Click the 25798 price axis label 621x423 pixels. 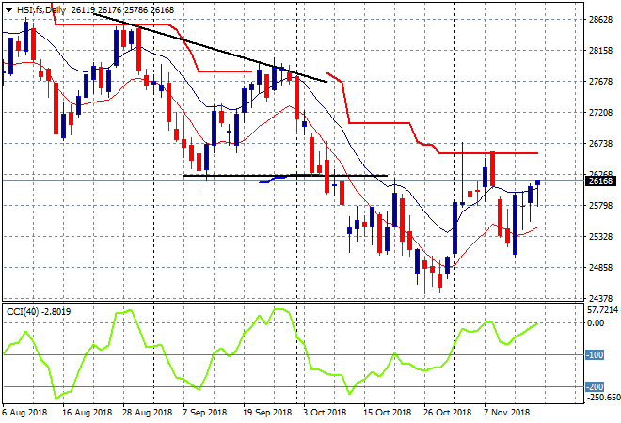point(601,205)
